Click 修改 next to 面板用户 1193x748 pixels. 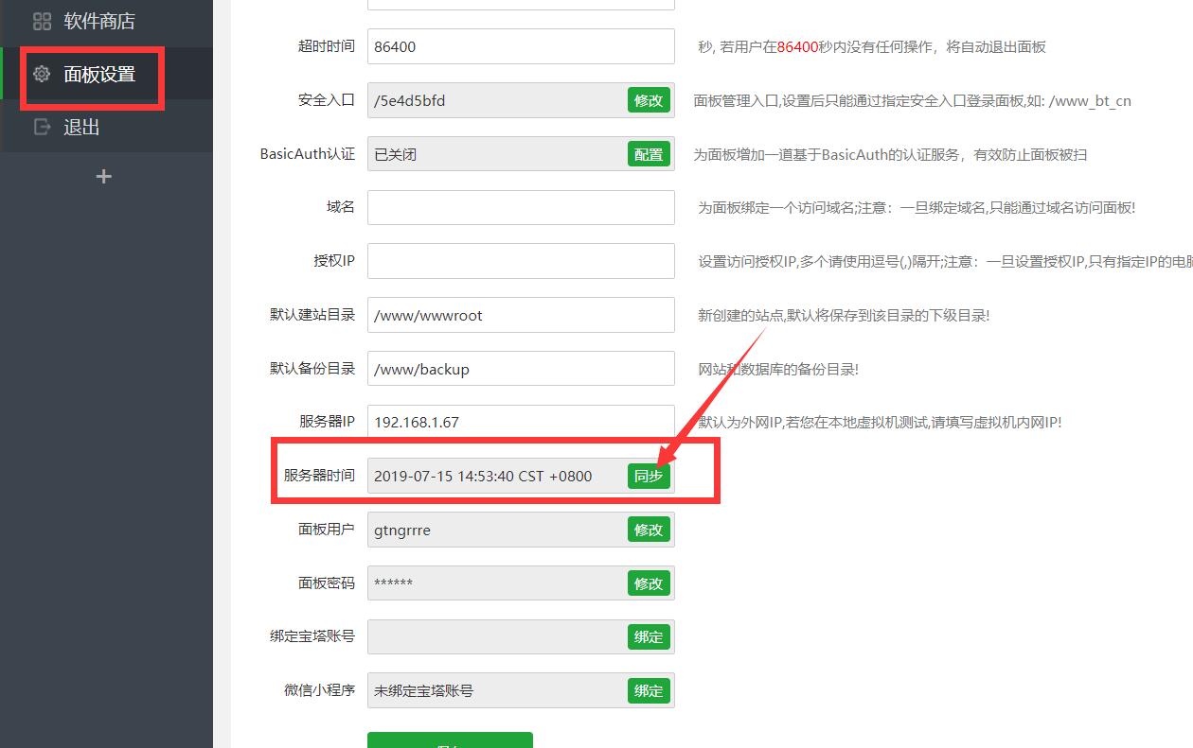click(x=649, y=530)
